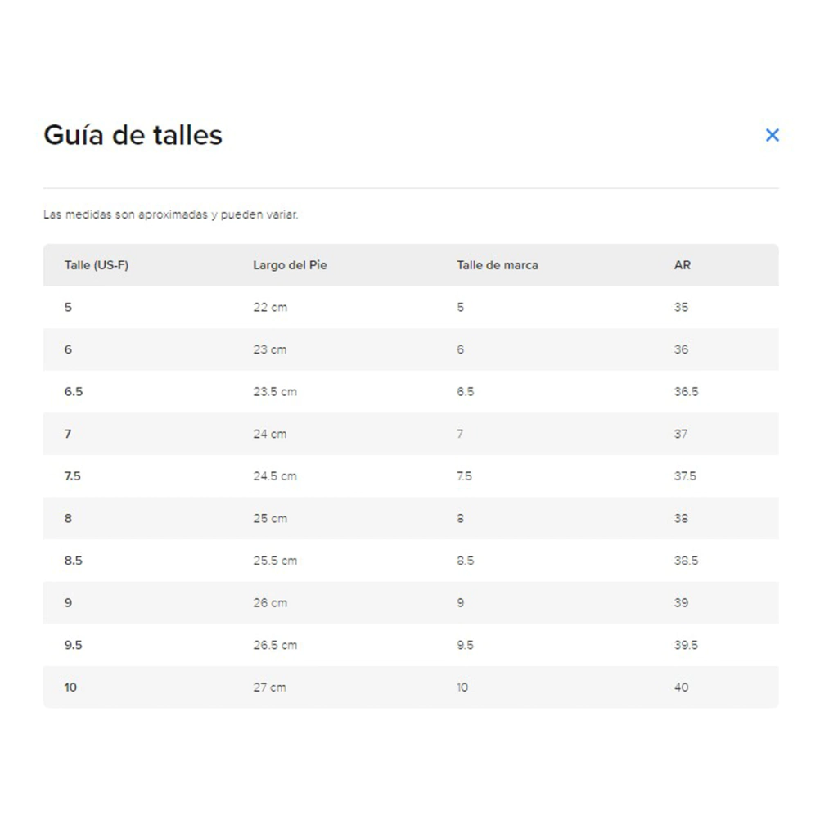838x838 pixels.
Task: Close the Guía de talles dialog
Action: point(772,135)
